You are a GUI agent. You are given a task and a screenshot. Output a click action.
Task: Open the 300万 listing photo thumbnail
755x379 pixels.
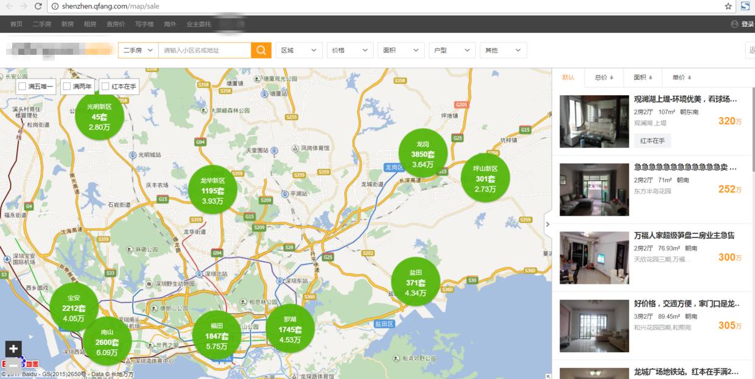coord(594,258)
